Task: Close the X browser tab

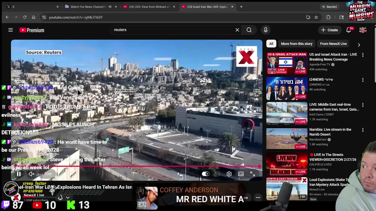Action: 58,6
